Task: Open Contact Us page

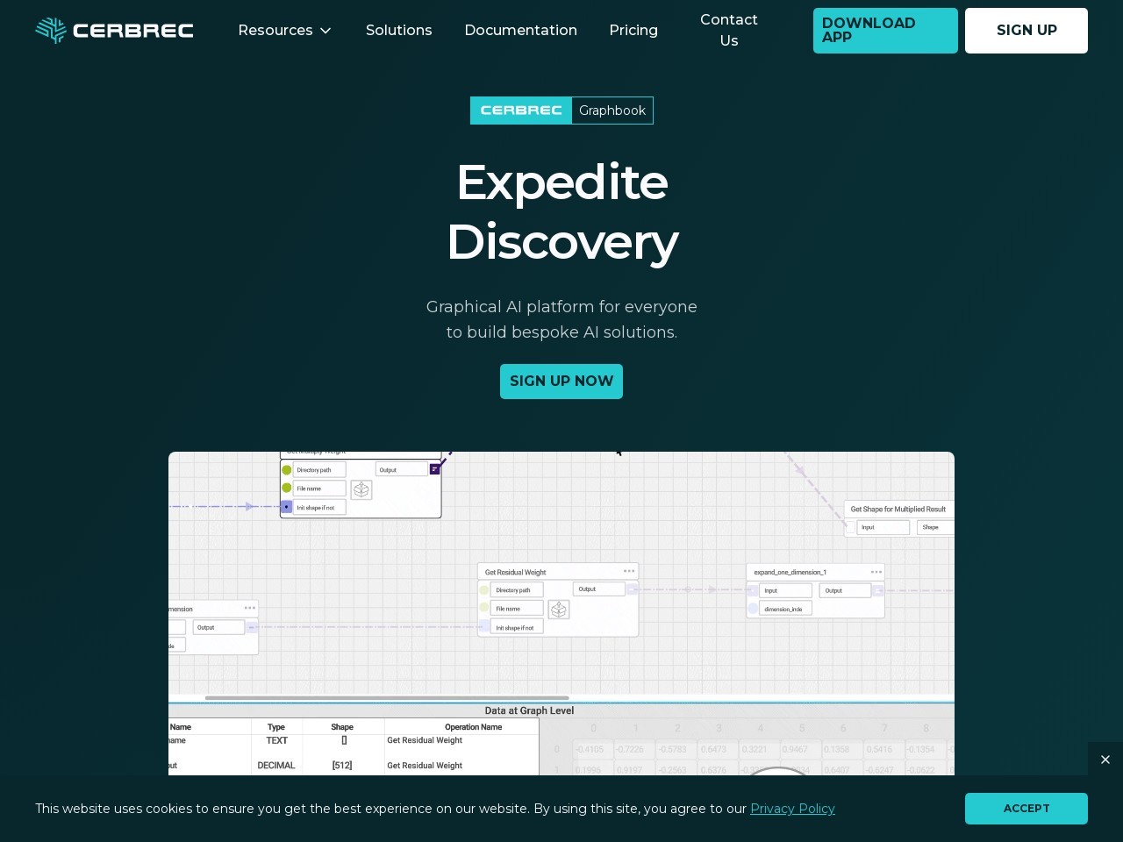Action: 729,30
